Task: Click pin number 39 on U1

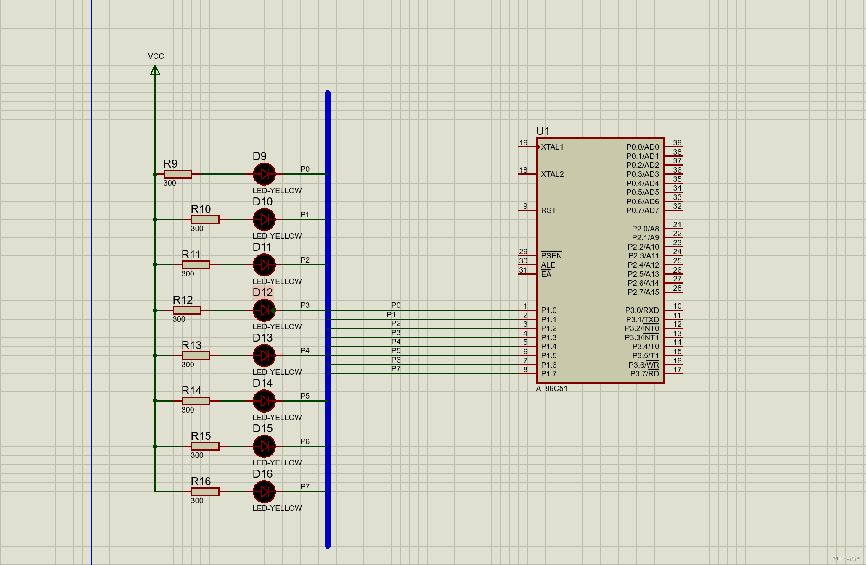Action: click(677, 143)
